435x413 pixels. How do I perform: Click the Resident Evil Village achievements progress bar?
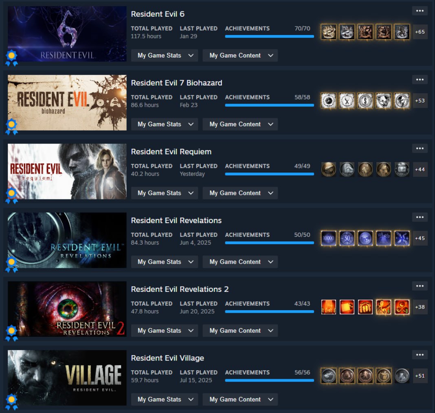pyautogui.click(x=269, y=380)
